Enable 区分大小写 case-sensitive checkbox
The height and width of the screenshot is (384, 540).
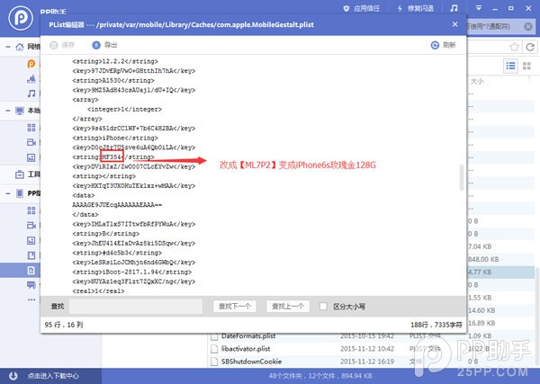pyautogui.click(x=323, y=307)
